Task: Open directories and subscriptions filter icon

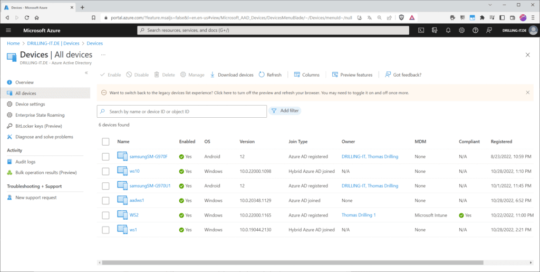Action: tap(435, 30)
